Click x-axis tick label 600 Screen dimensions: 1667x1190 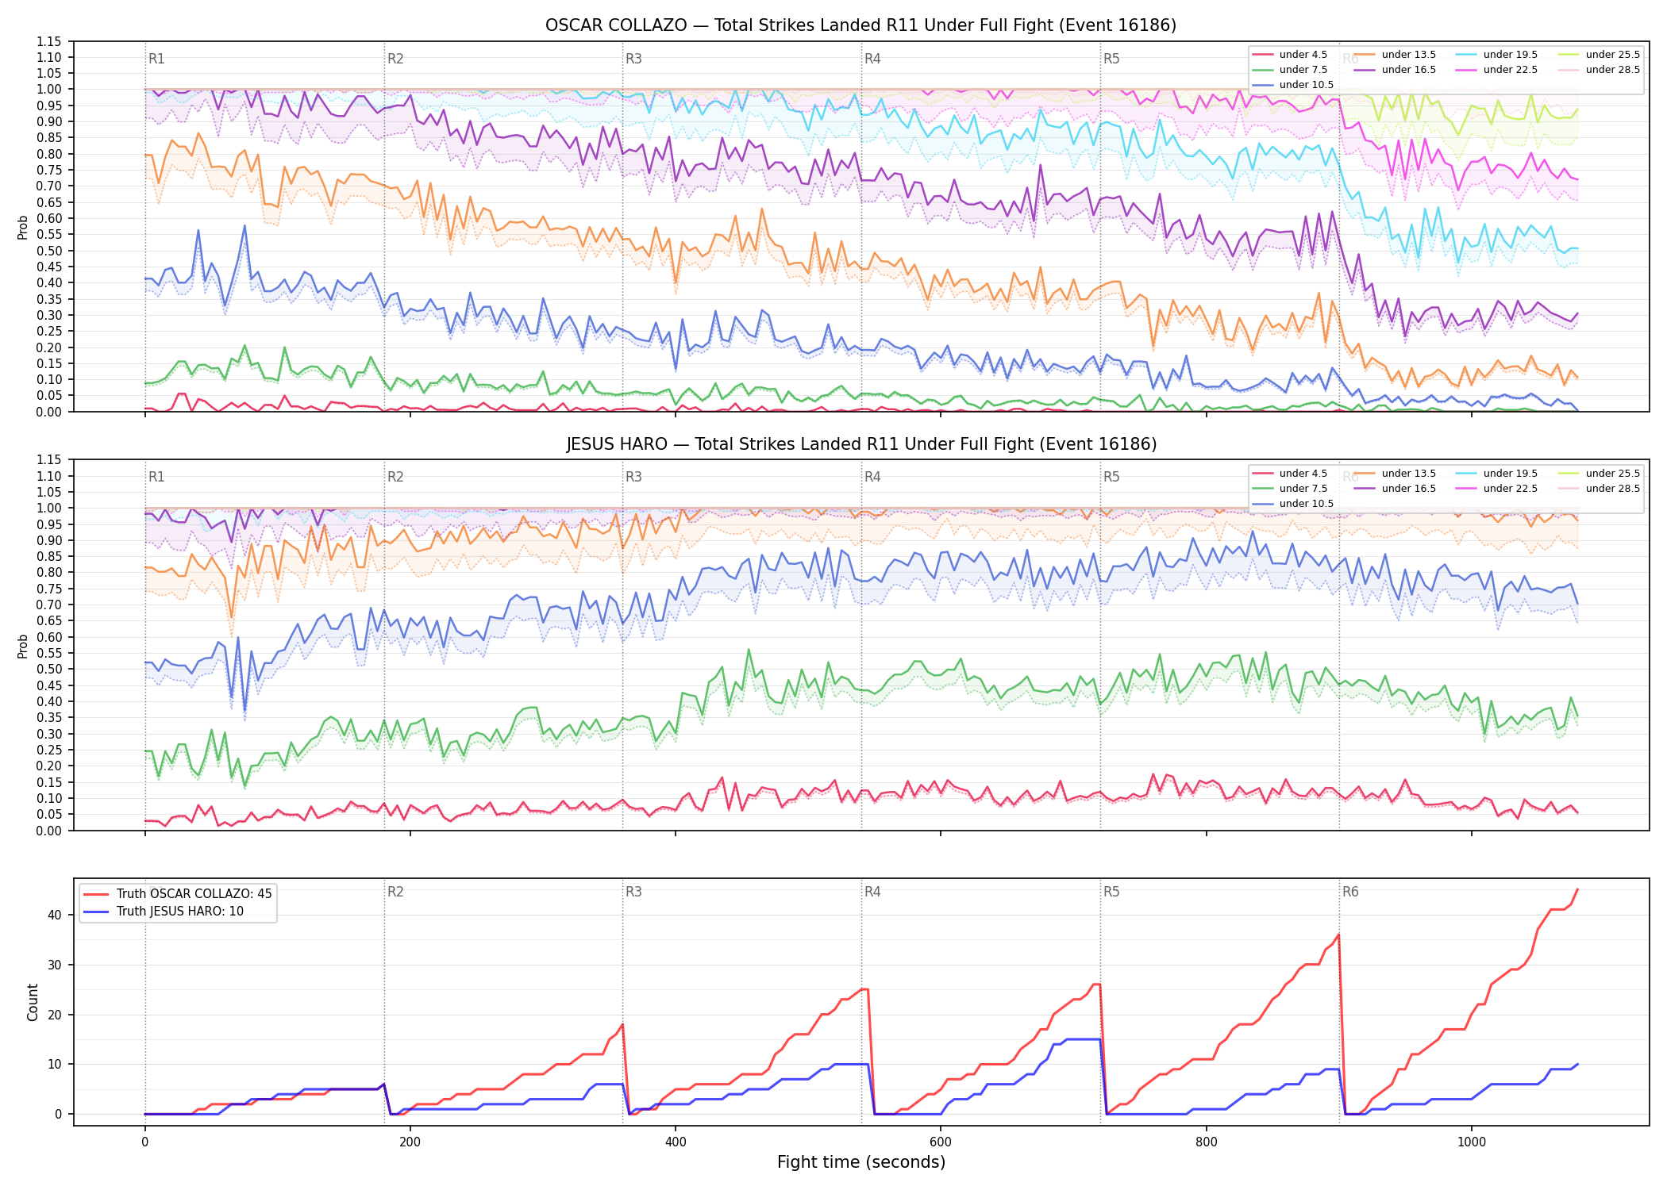(941, 1142)
